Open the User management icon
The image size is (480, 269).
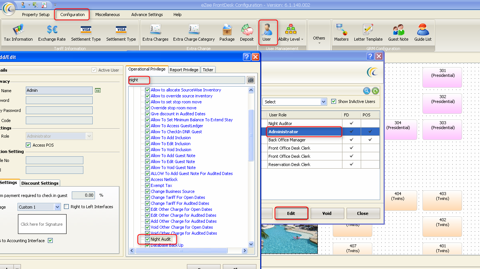[x=267, y=32]
